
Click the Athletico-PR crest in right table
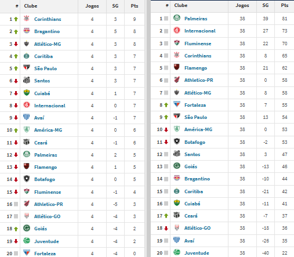point(177,79)
